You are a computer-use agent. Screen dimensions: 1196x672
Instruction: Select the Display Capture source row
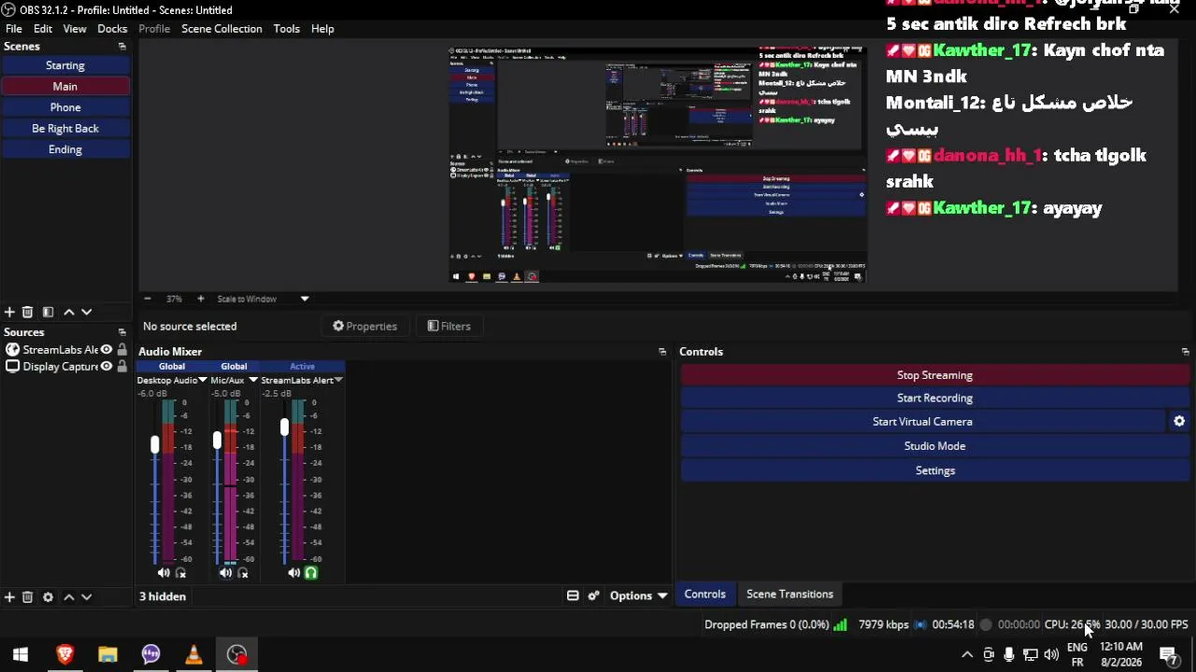tap(65, 367)
